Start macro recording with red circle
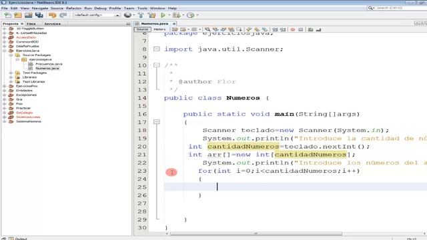Image resolution: width=427 pixels, height=240 pixels. 293,29
